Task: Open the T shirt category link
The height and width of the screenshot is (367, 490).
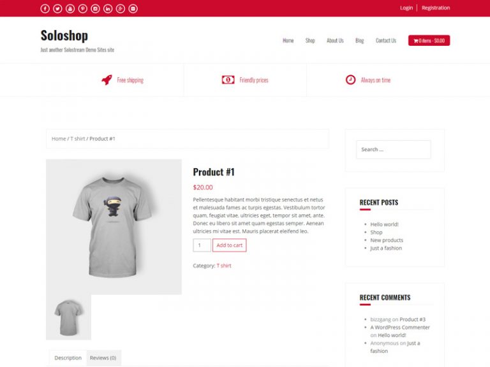Action: 224,266
